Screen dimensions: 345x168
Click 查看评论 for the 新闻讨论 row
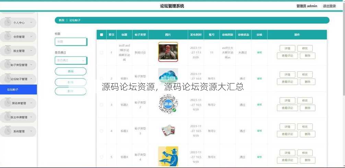[287, 56]
